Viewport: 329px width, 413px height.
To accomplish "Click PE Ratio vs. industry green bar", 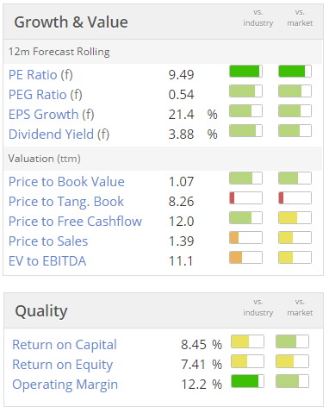I will pos(245,72).
